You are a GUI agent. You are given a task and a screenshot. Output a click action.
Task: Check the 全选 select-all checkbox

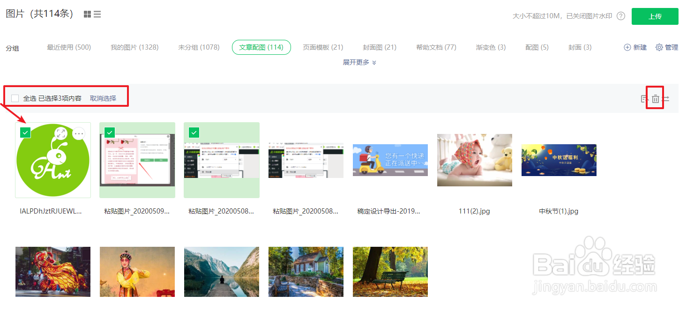pos(15,97)
